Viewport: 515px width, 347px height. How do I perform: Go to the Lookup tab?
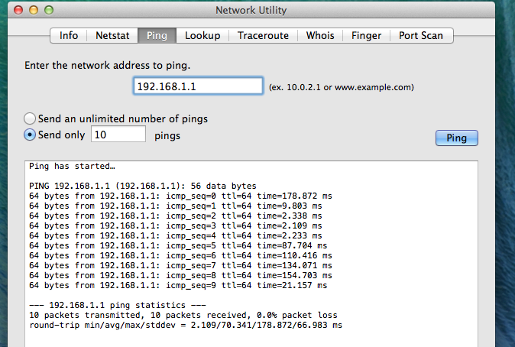(202, 35)
